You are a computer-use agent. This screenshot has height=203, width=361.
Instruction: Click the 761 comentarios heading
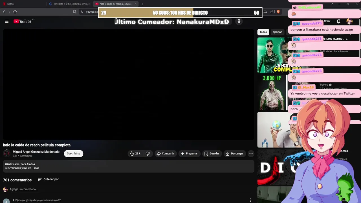point(17,180)
